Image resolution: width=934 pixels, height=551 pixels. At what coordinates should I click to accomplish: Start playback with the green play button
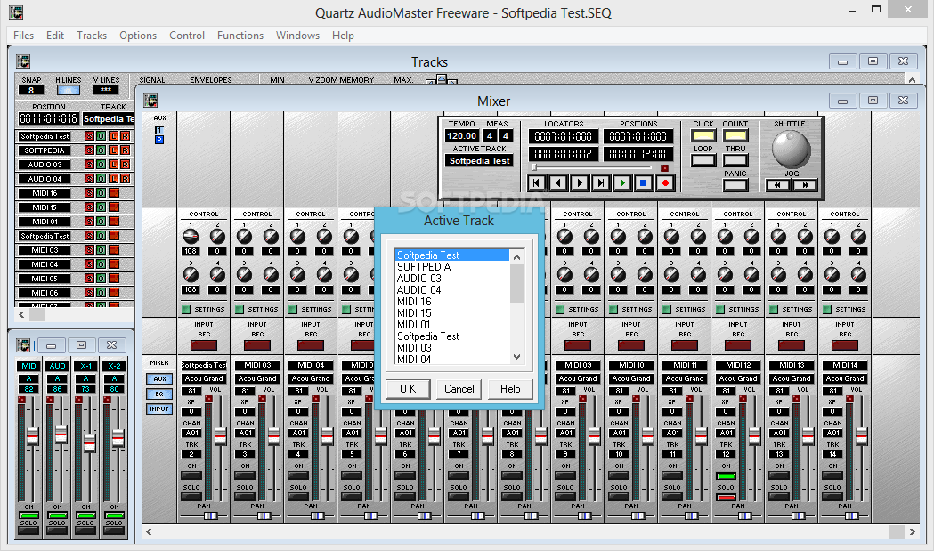tap(621, 182)
